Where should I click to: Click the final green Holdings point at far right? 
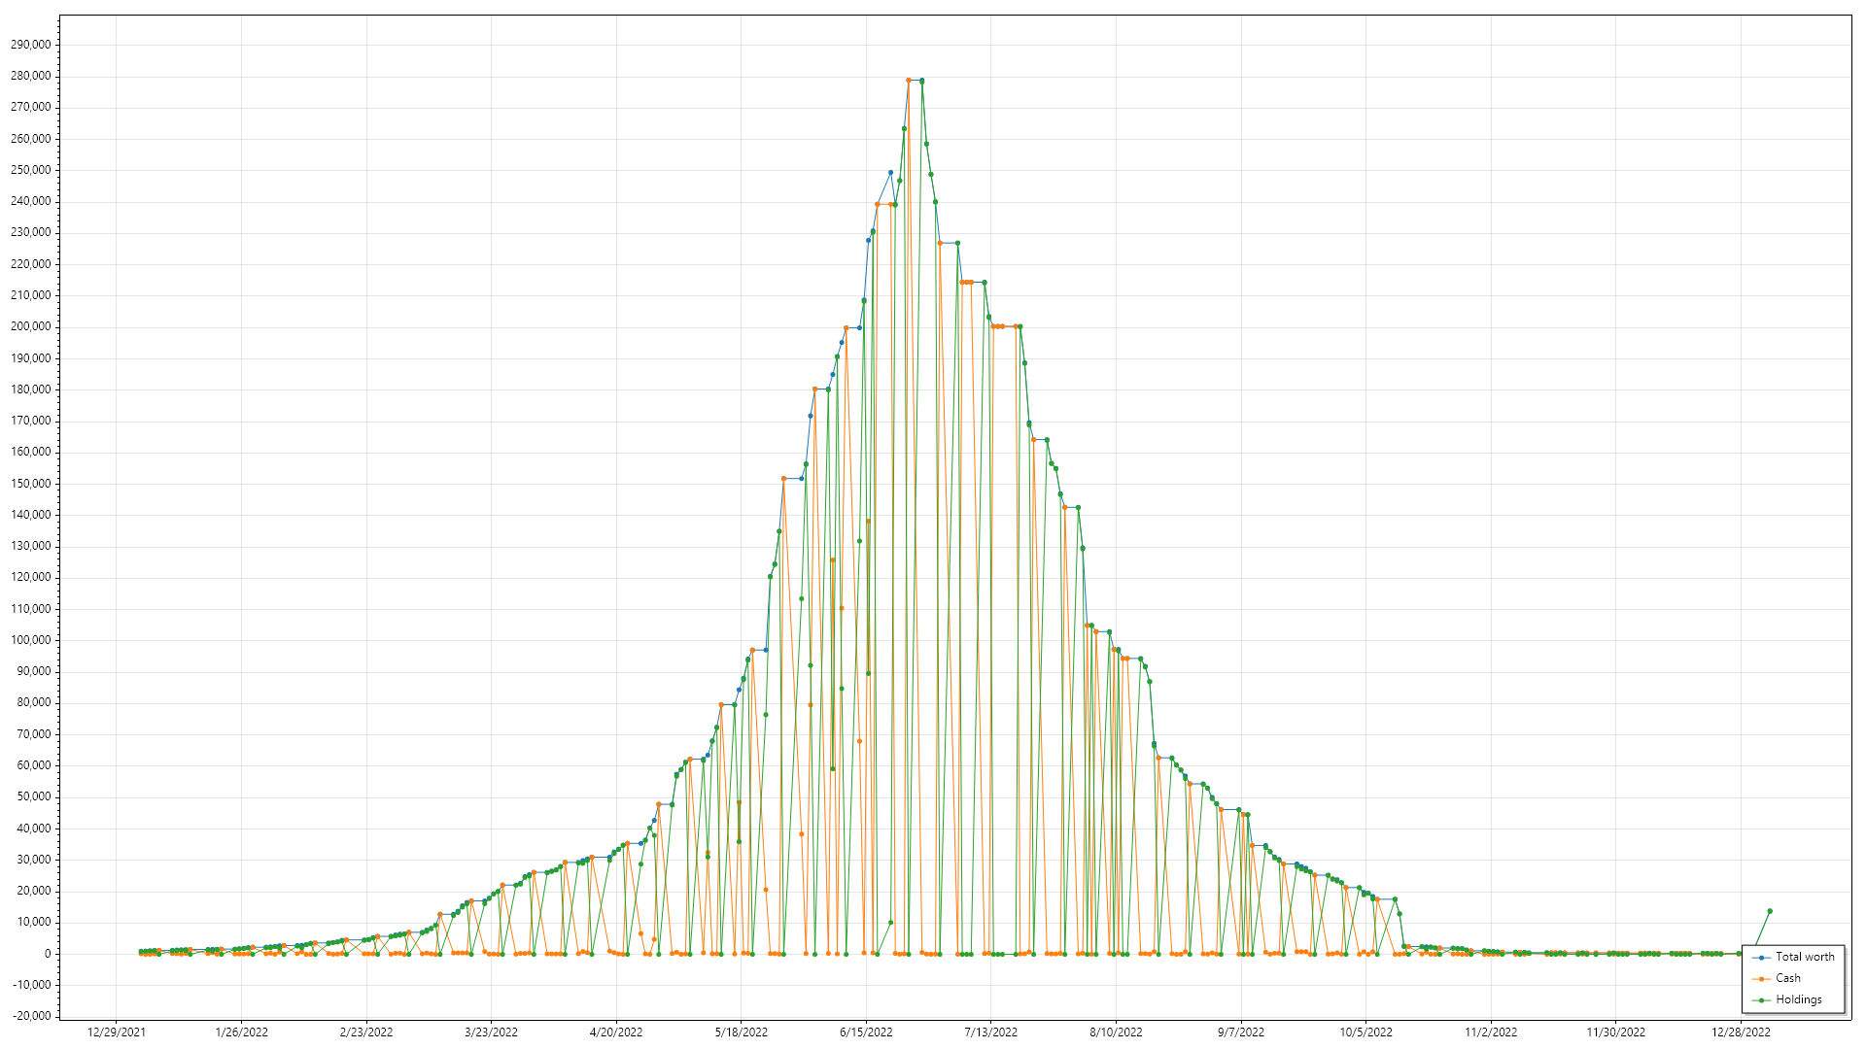(x=1770, y=911)
